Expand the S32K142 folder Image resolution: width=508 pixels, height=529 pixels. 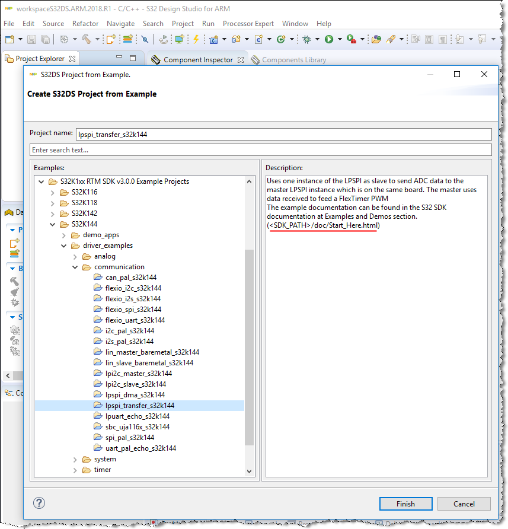pos(53,214)
